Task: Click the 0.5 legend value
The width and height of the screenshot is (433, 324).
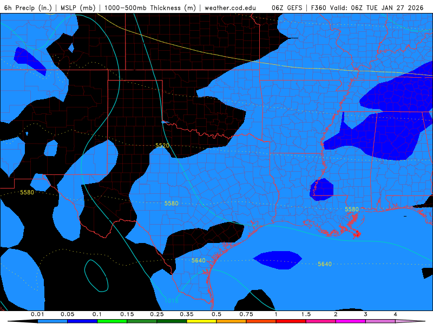Action: (216, 314)
